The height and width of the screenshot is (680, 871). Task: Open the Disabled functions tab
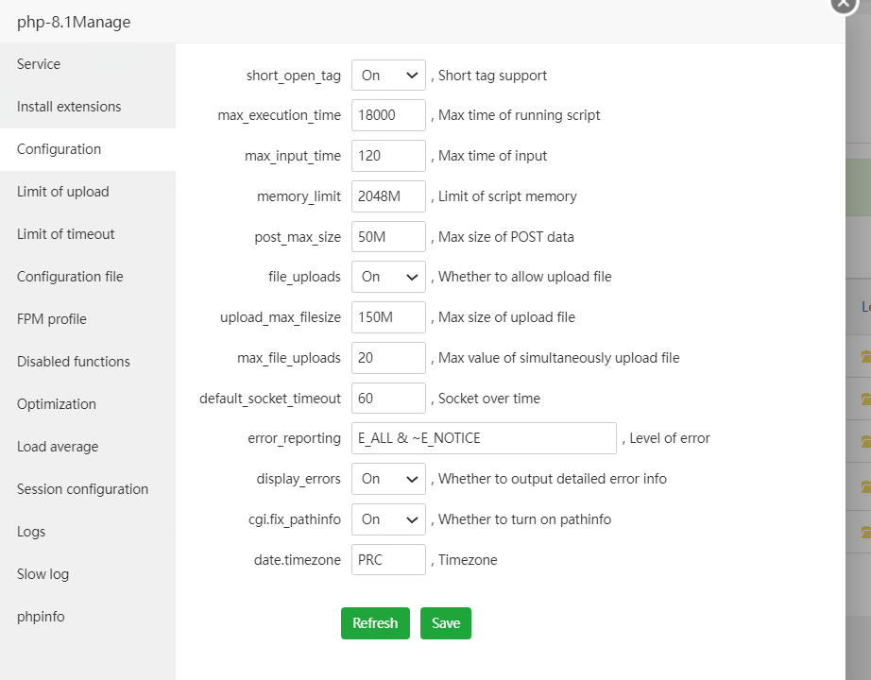[74, 362]
